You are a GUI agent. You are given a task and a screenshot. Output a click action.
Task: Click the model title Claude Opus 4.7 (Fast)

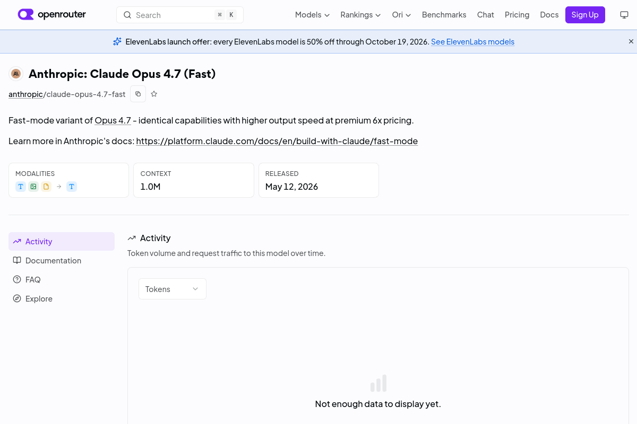122,74
